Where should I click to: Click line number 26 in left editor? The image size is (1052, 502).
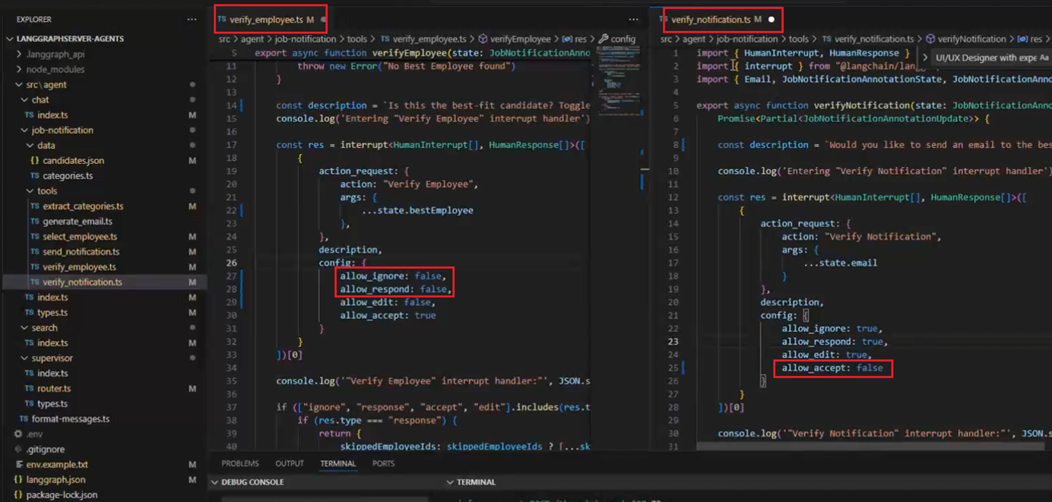point(231,263)
